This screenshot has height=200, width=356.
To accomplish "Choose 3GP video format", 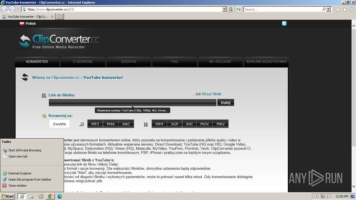I will (175, 124).
